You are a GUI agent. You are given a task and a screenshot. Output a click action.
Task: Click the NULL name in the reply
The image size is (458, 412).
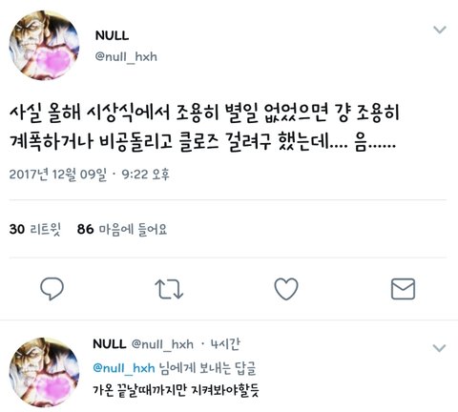[110, 344]
